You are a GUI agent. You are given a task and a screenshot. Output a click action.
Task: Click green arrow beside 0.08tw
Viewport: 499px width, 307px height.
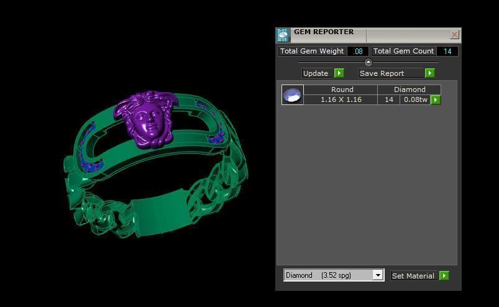(x=436, y=100)
